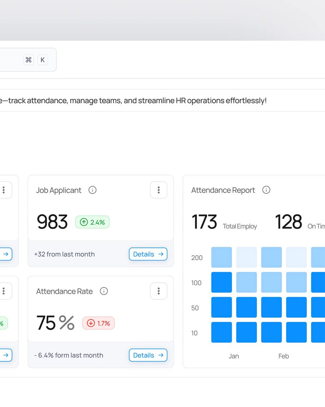Open the Job Applicant card kebab menu
325x407 pixels.
[x=158, y=190]
